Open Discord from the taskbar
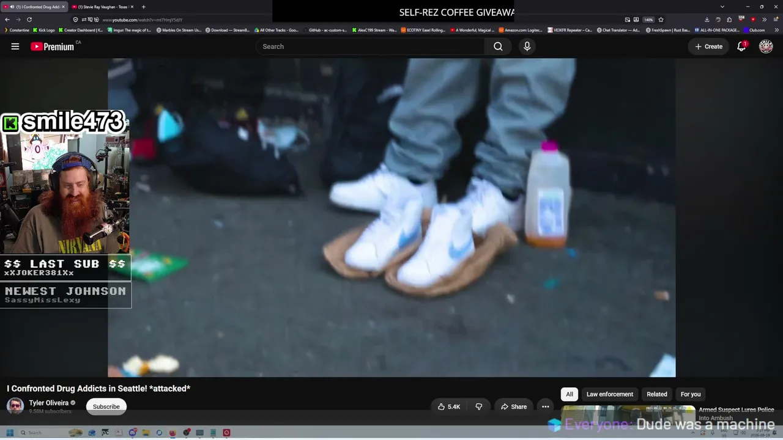This screenshot has width=783, height=440. (132, 433)
